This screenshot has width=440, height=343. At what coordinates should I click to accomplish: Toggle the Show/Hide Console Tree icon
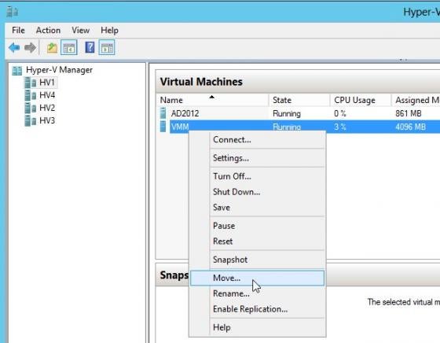point(69,48)
